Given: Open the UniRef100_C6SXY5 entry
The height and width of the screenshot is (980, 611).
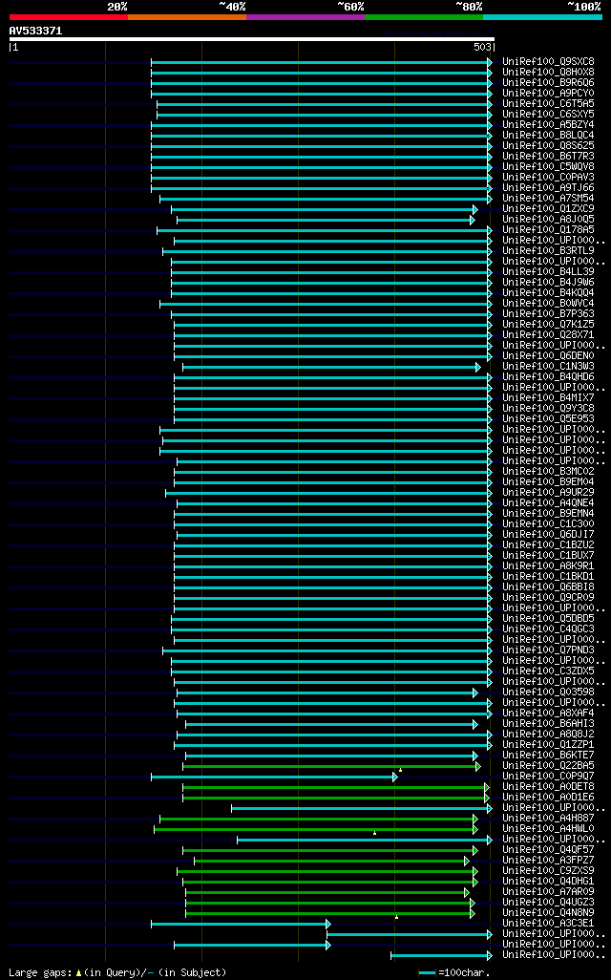Looking at the screenshot, I should (549, 115).
